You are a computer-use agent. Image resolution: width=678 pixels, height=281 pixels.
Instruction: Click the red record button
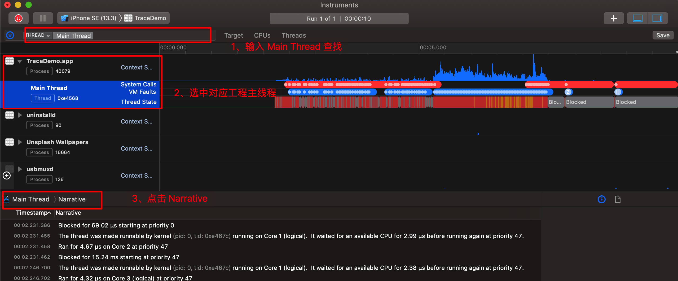(x=18, y=18)
